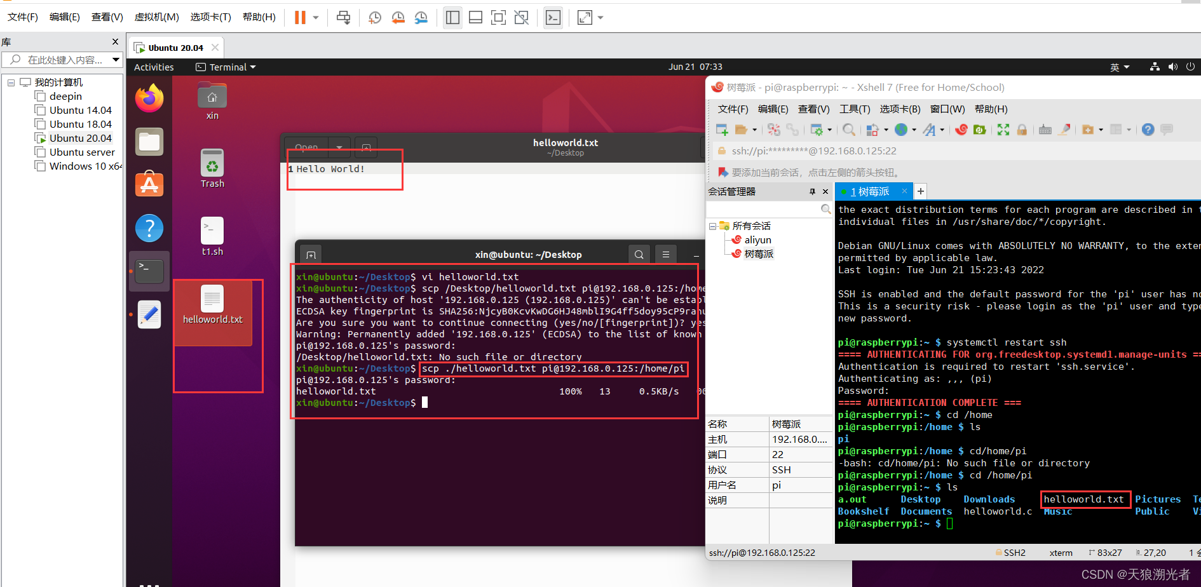Open Firefox from the Ubuntu dock
Viewport: 1201px width, 587px height.
click(x=149, y=98)
